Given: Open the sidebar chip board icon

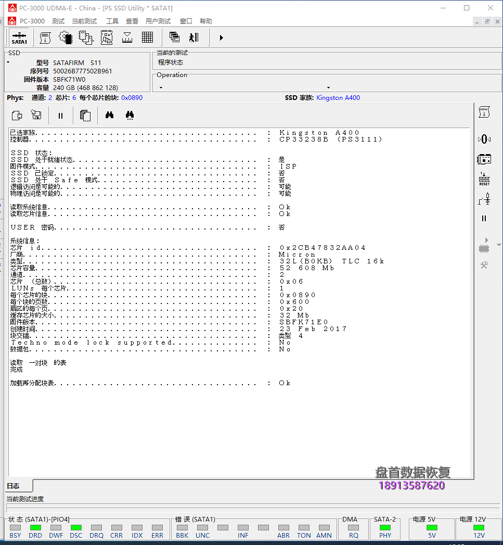Looking at the screenshot, I should (x=484, y=159).
